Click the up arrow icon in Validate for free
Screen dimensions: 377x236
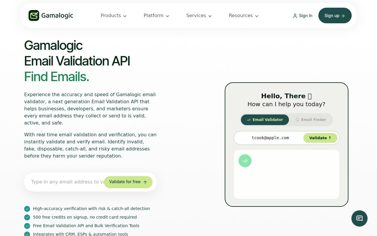[145, 182]
